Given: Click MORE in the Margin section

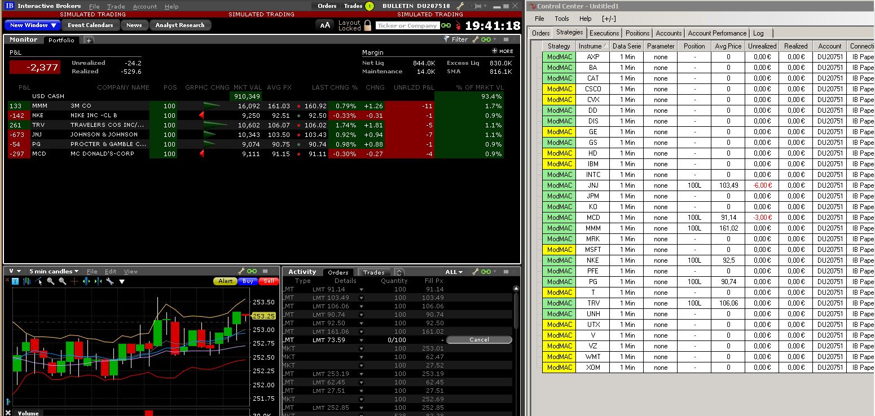Looking at the screenshot, I should click(x=503, y=51).
